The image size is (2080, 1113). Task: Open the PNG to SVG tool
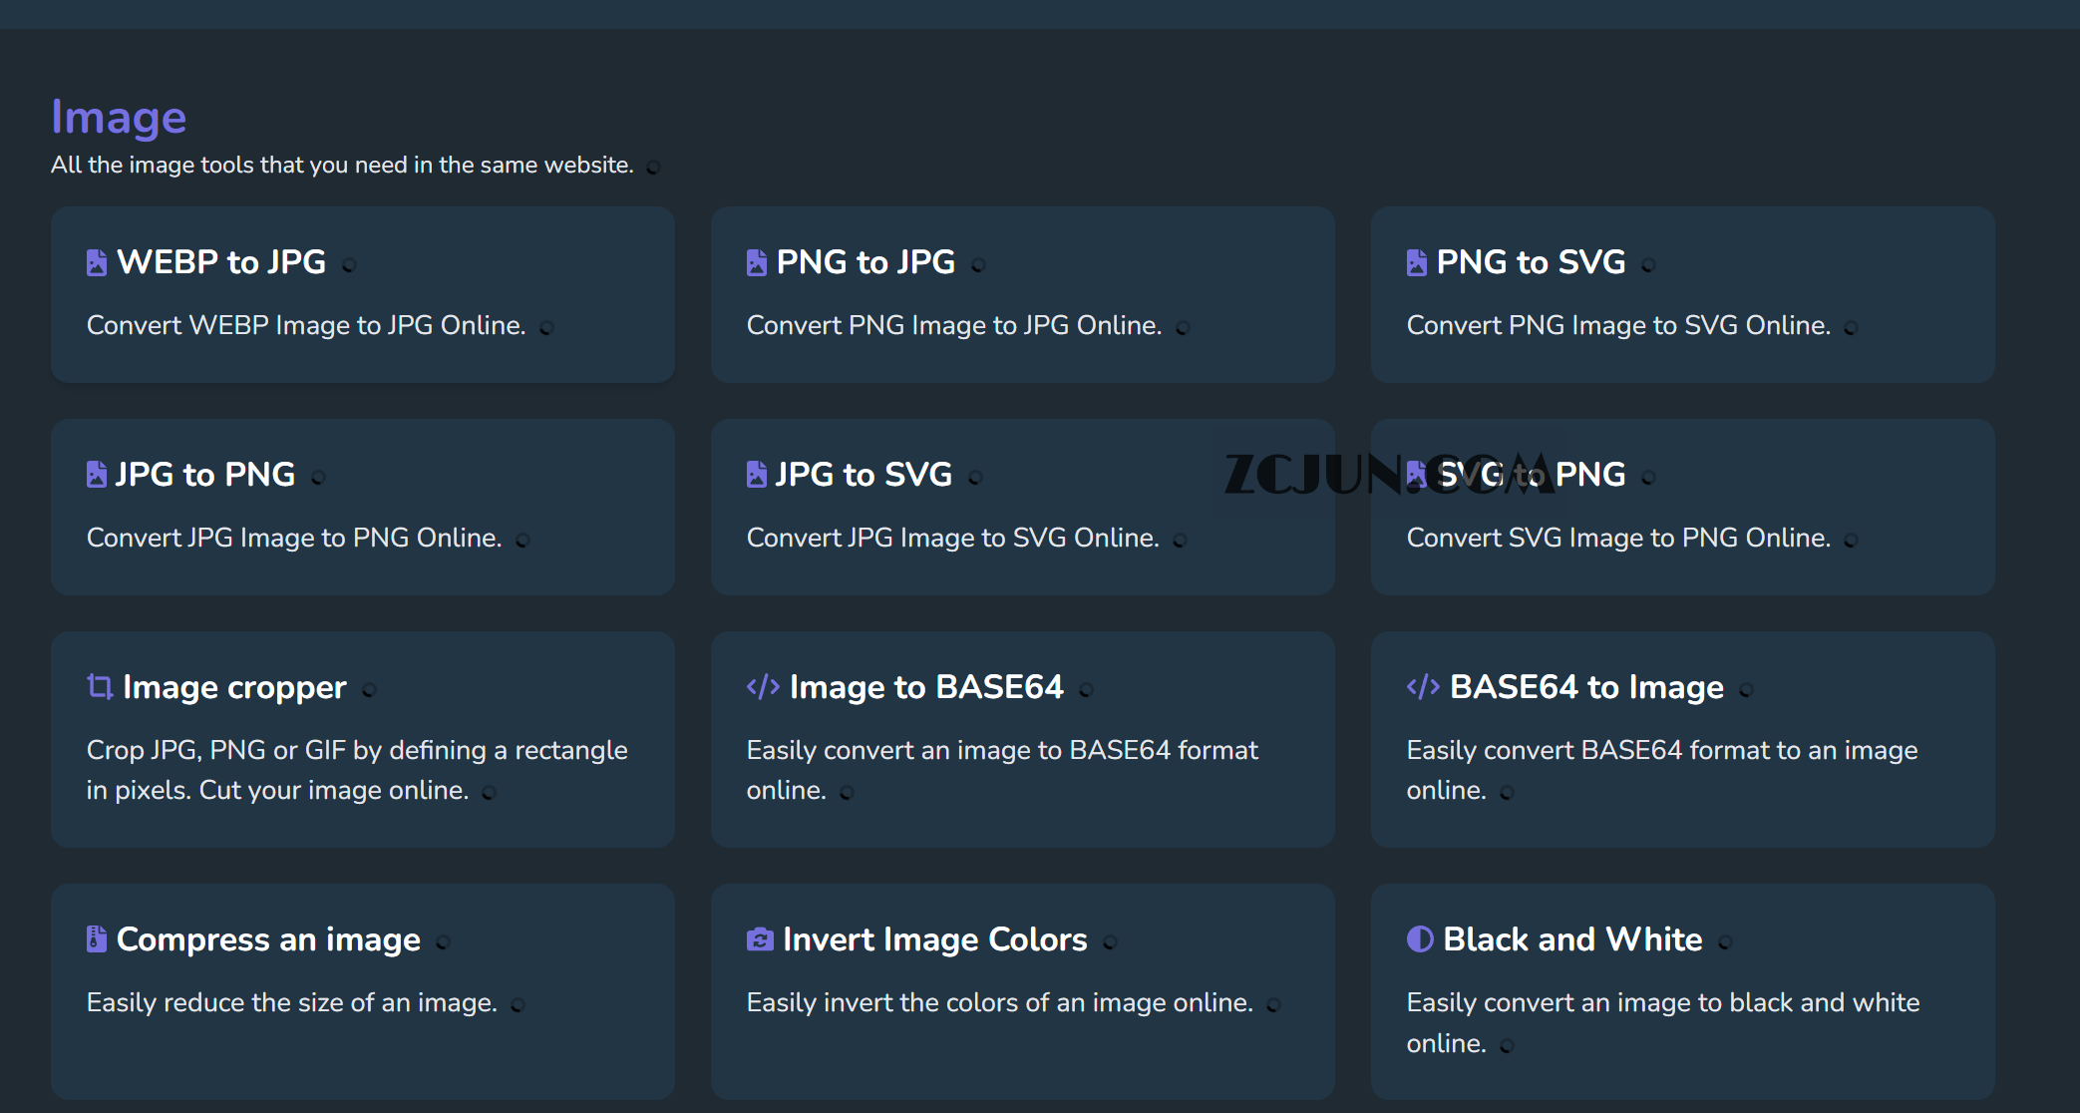click(x=1531, y=262)
